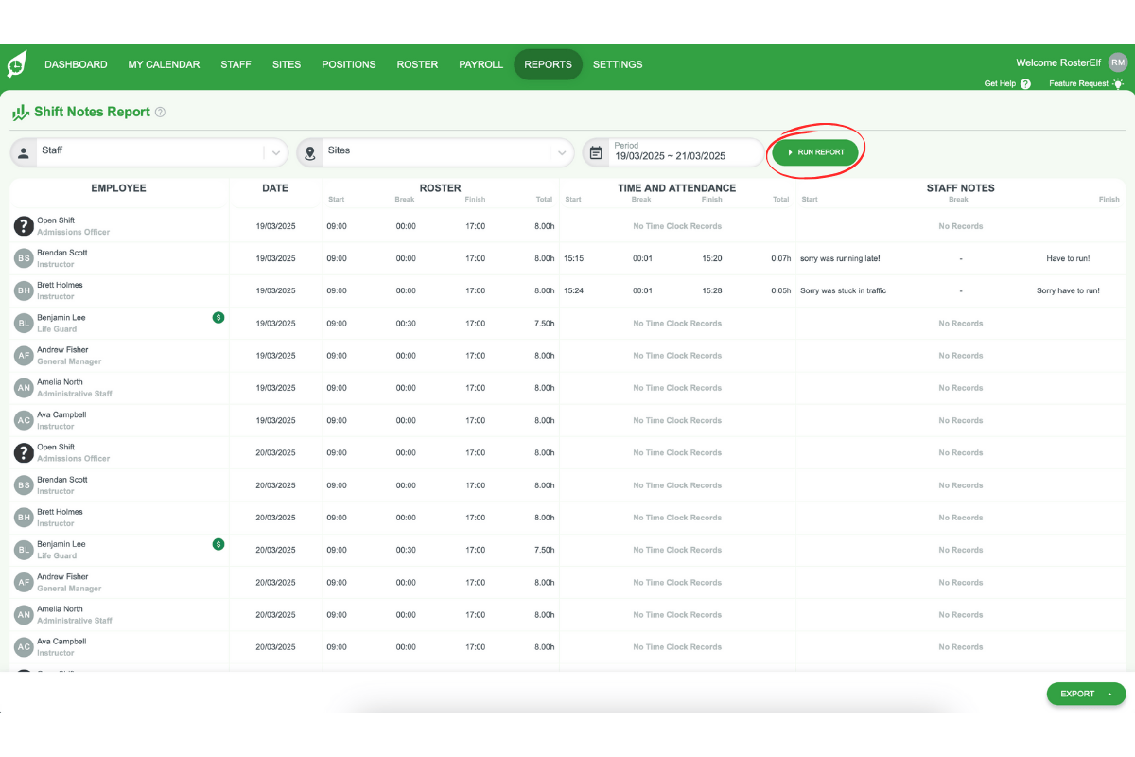Image resolution: width=1135 pixels, height=757 pixels.
Task: Switch to the REPORTS tab
Action: 547,64
